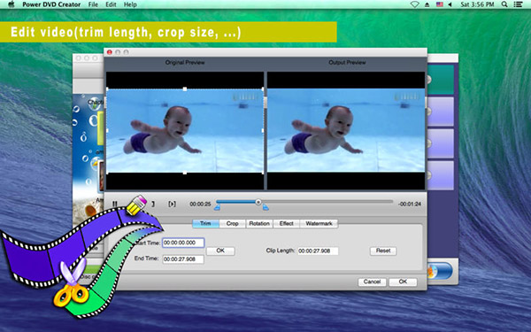Open the Power DVD Creator app menu

click(x=51, y=4)
